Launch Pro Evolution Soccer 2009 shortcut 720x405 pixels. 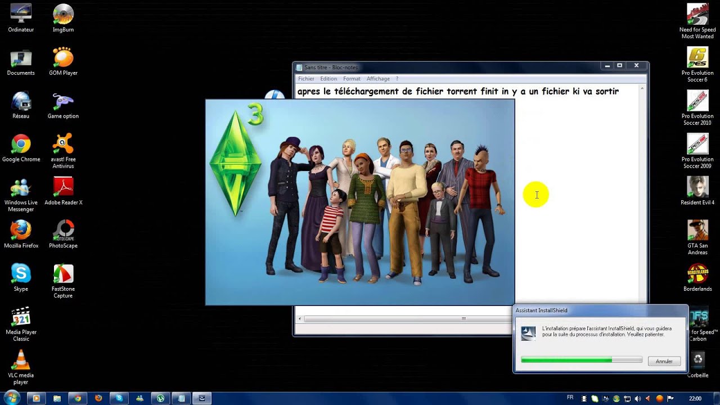(697, 151)
